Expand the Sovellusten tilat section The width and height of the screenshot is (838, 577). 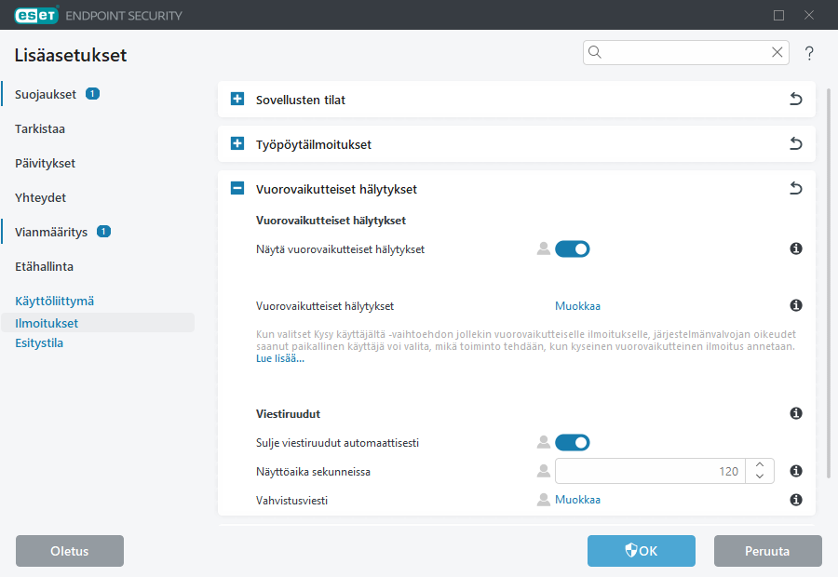click(237, 99)
